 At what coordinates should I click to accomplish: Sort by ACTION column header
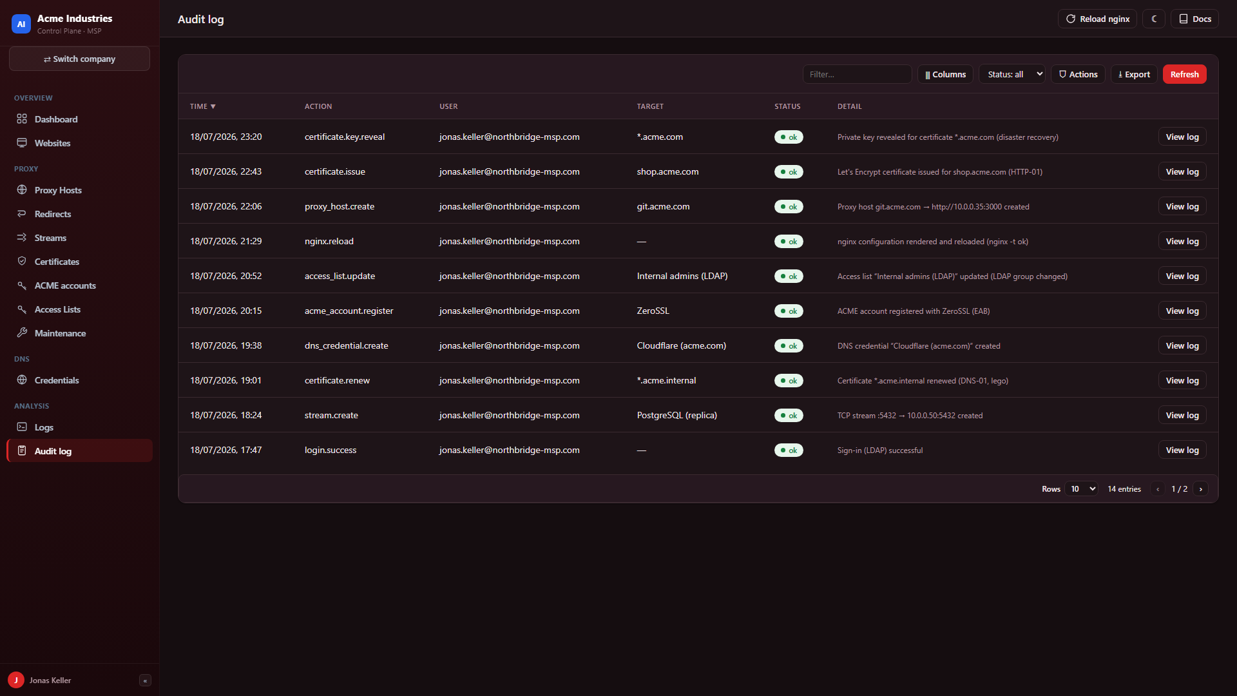coord(318,106)
